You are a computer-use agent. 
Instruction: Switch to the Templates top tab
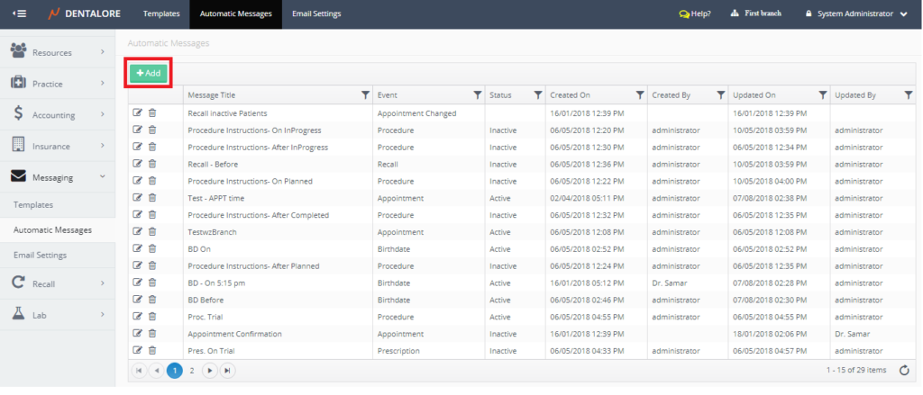tap(162, 14)
